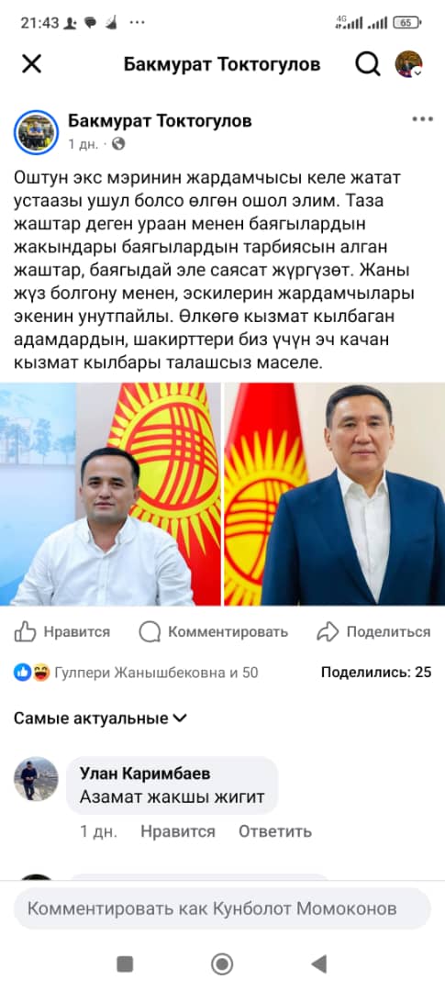Like Улан Каримбаев's comment via Нравится

[x=178, y=831]
